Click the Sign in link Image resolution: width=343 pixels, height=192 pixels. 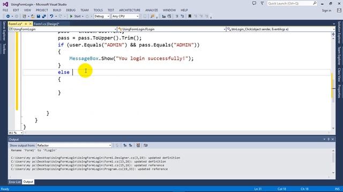coord(326,11)
